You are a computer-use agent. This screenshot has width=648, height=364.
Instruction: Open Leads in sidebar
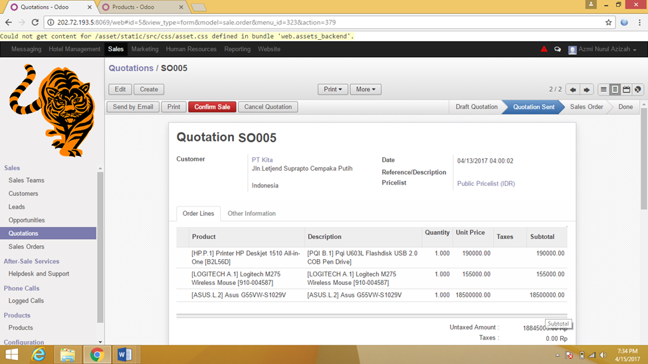pyautogui.click(x=17, y=207)
